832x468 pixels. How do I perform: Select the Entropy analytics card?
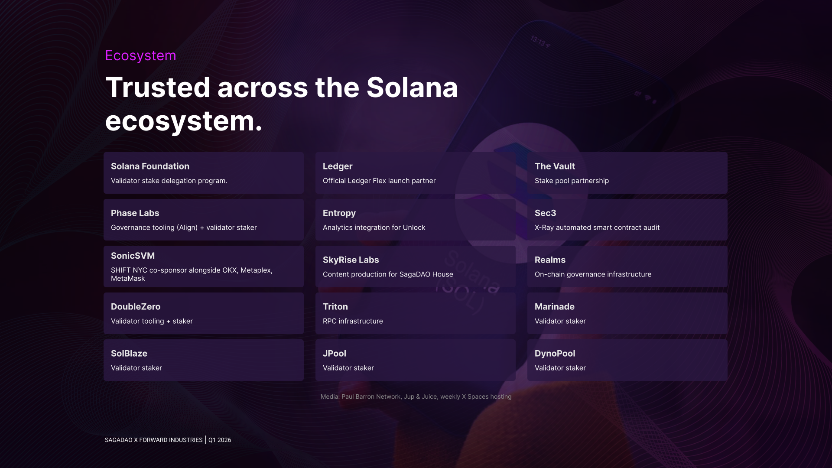415,220
